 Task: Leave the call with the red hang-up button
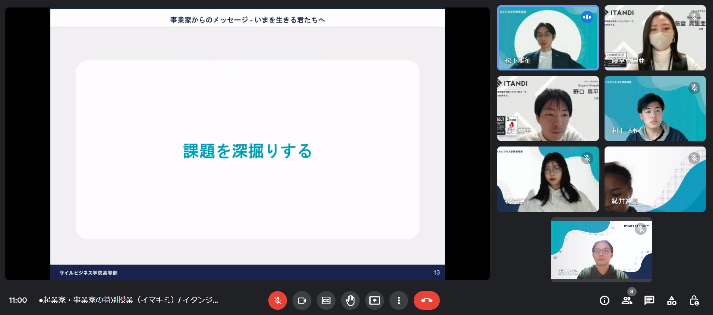(426, 300)
